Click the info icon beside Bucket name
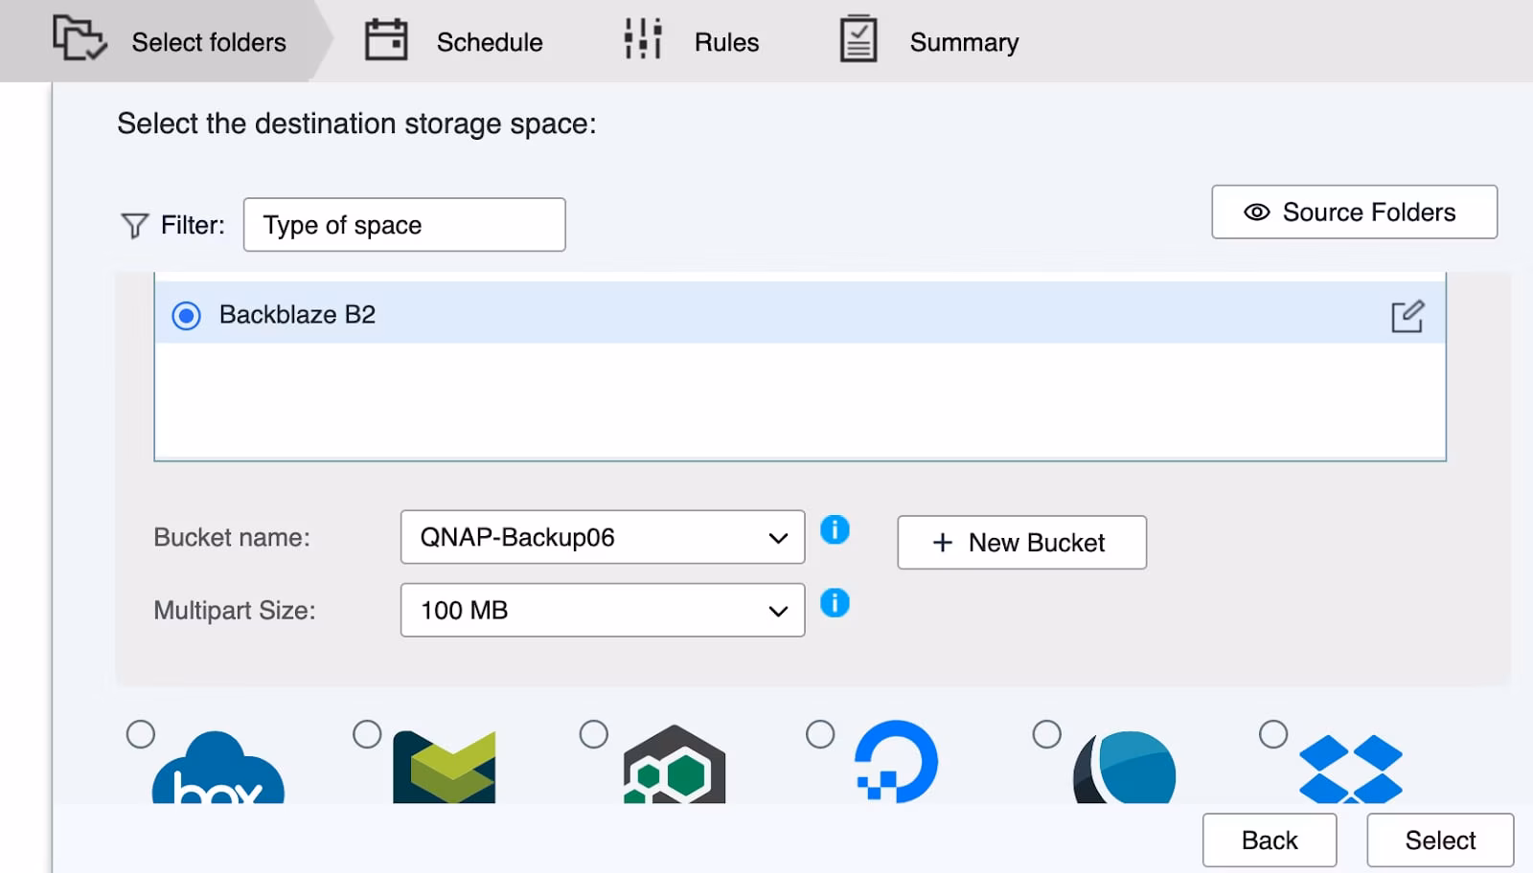 click(835, 529)
